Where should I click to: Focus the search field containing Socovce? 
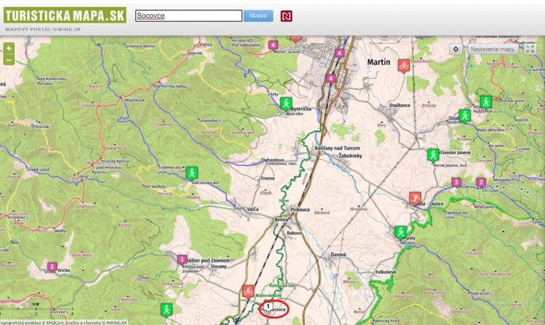(x=189, y=16)
